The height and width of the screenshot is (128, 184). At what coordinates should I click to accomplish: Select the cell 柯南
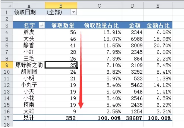(29, 105)
